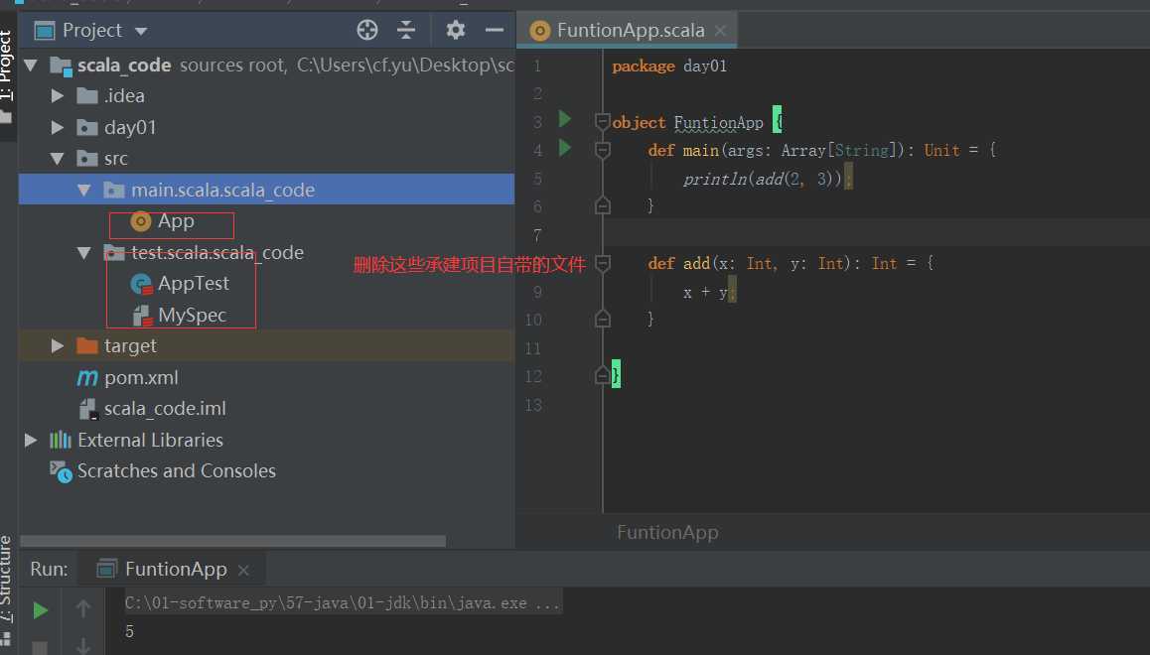Click the Run window icon beside FuntionApp

[x=107, y=569]
